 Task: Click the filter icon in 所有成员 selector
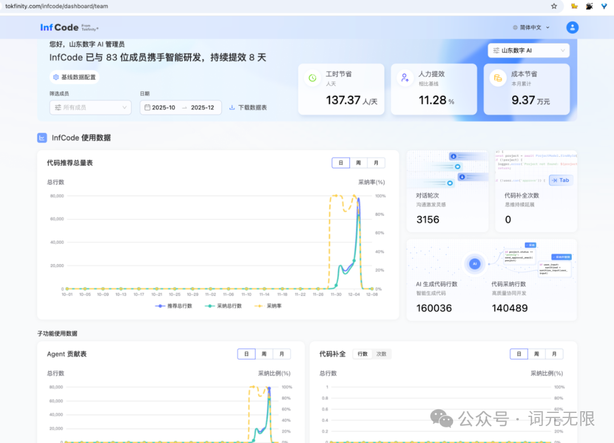point(58,107)
